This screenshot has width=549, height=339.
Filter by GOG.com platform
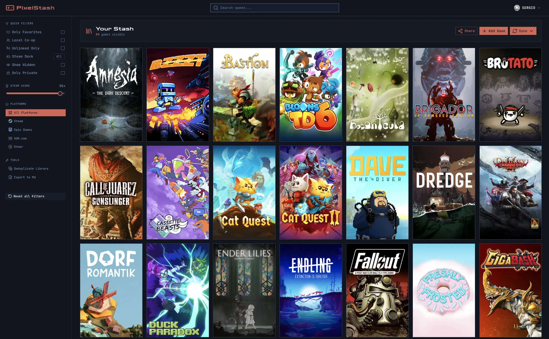click(x=36, y=138)
